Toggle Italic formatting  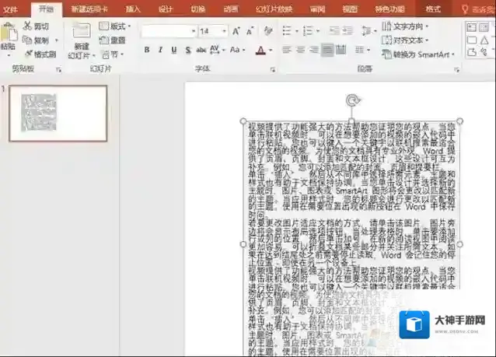(161, 50)
